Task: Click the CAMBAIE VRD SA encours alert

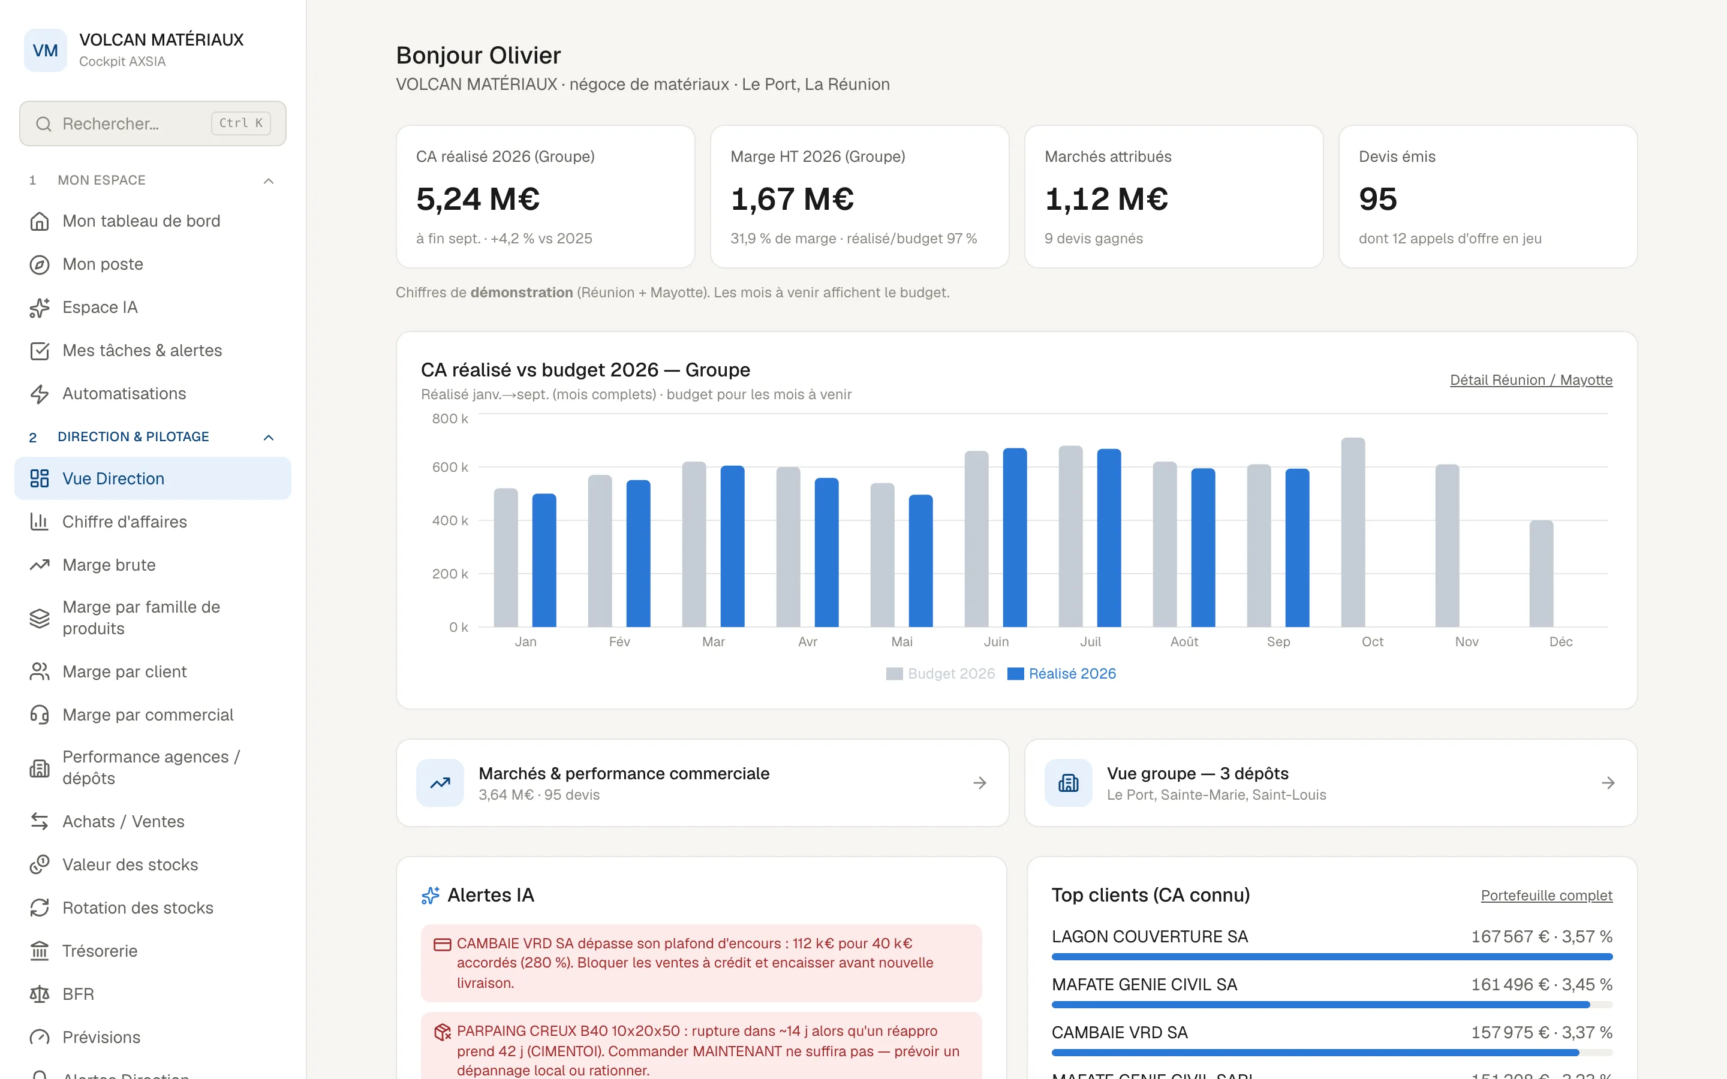Action: pyautogui.click(x=701, y=963)
